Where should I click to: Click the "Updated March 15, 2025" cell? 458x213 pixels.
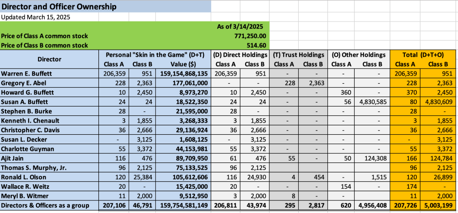(x=49, y=17)
